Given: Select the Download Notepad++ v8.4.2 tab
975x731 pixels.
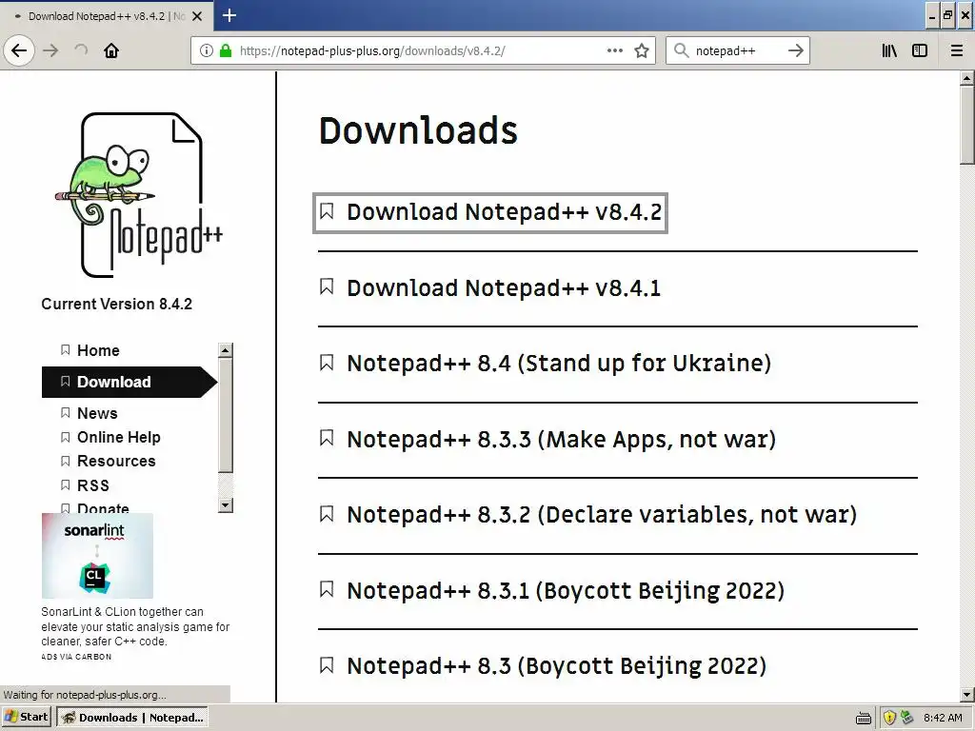Looking at the screenshot, I should pyautogui.click(x=106, y=16).
